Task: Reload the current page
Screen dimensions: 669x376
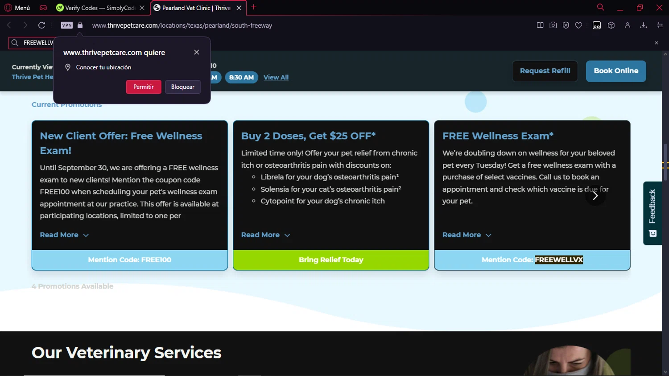Action: coord(41,25)
